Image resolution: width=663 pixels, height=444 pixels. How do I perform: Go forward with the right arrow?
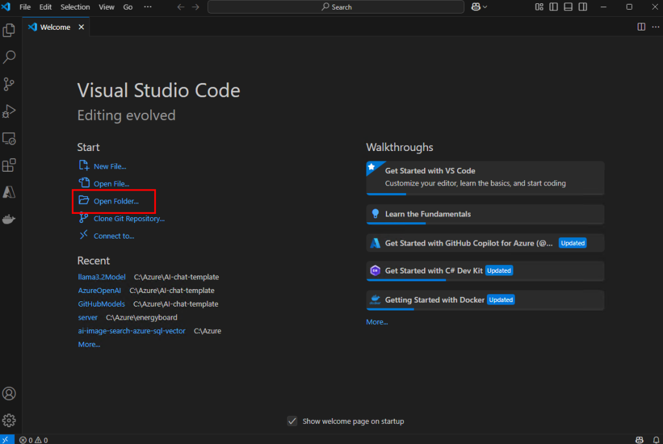pyautogui.click(x=196, y=6)
